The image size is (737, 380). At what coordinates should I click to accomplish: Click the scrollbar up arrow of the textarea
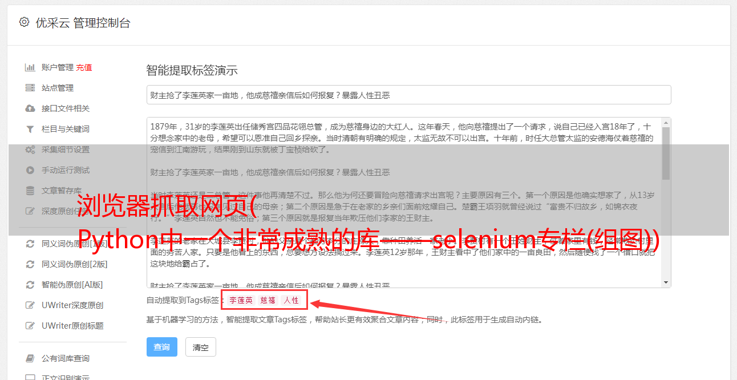666,123
